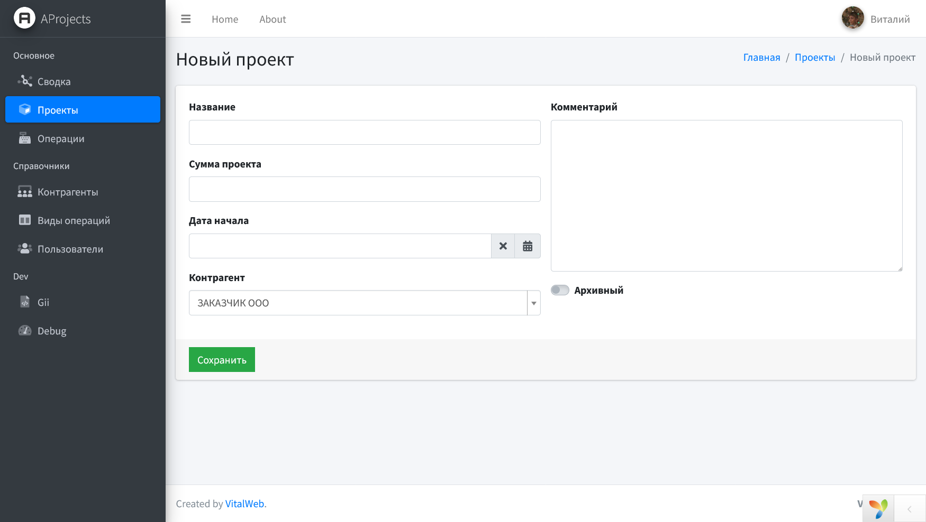Open the VitalWeb footer link
Viewport: 926px width, 522px height.
click(244, 504)
